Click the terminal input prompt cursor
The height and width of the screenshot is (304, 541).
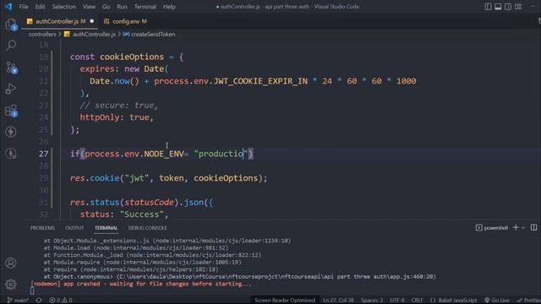(x=32, y=291)
